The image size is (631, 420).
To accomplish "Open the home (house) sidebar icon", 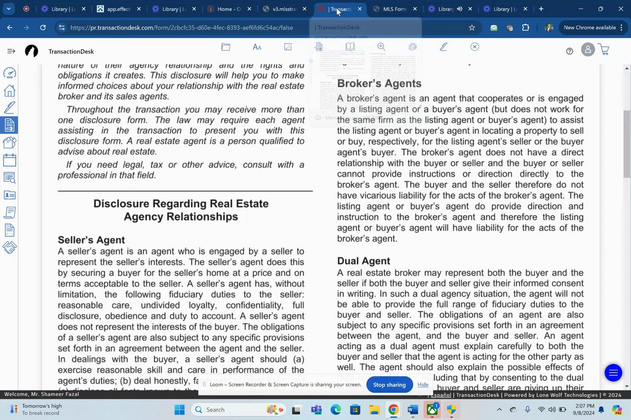I will point(9,91).
